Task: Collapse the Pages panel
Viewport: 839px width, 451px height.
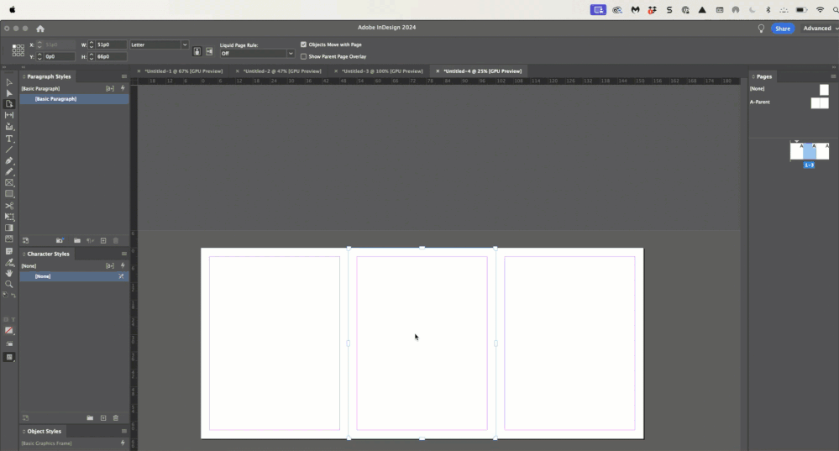Action: [x=752, y=76]
